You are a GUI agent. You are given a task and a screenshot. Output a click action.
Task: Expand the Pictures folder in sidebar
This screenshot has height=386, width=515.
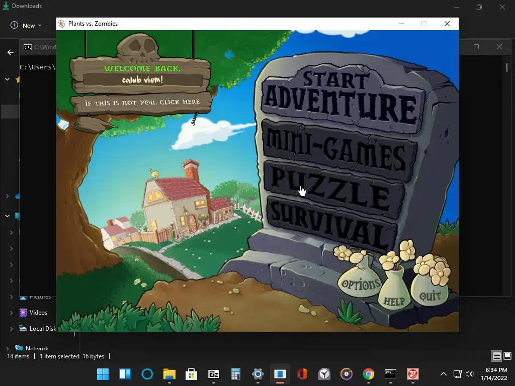[11, 297]
